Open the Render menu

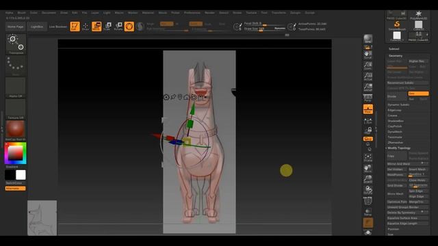(x=210, y=13)
